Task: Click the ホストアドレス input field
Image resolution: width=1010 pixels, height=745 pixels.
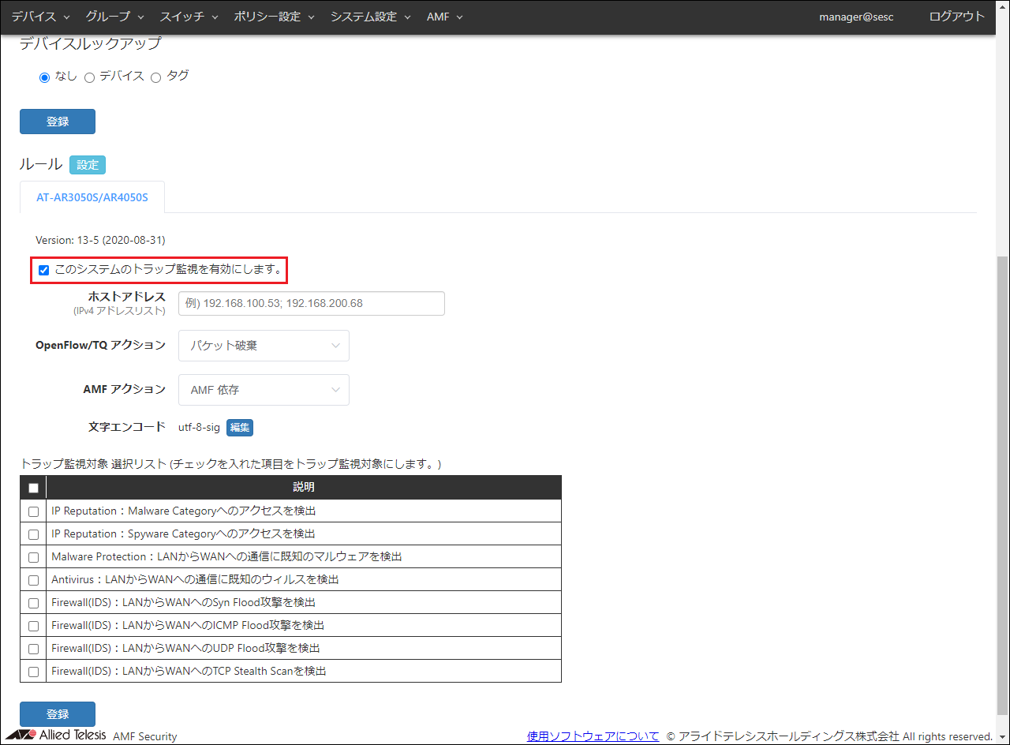Action: coord(311,303)
